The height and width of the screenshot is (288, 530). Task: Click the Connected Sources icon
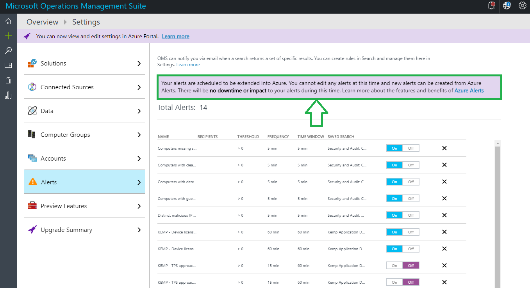click(32, 87)
